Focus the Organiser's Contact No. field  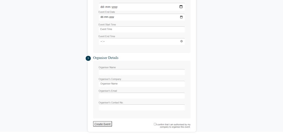142,107
